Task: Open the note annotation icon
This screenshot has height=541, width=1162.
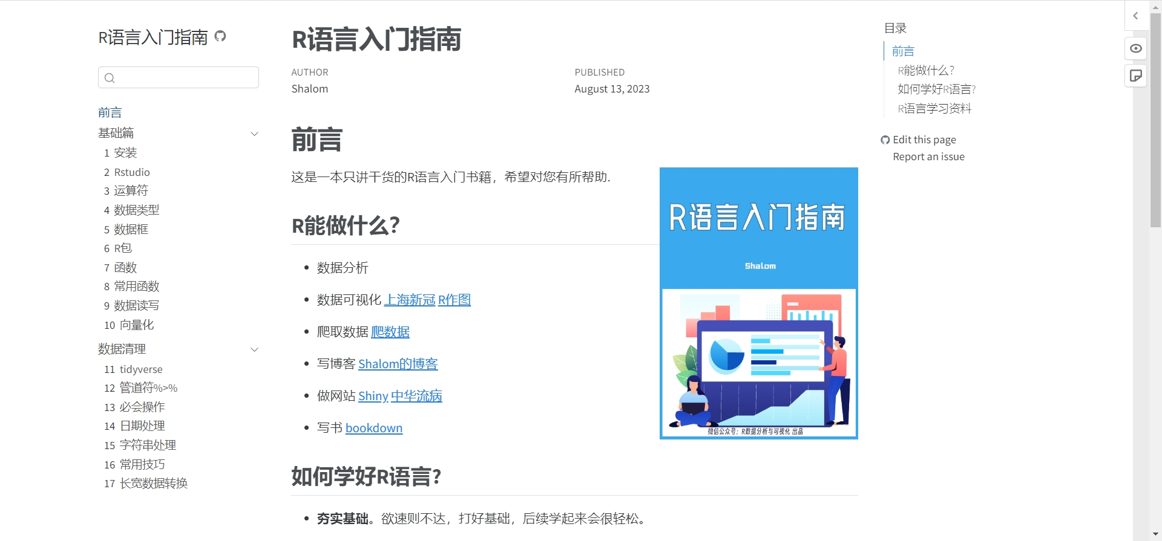Action: click(x=1136, y=76)
